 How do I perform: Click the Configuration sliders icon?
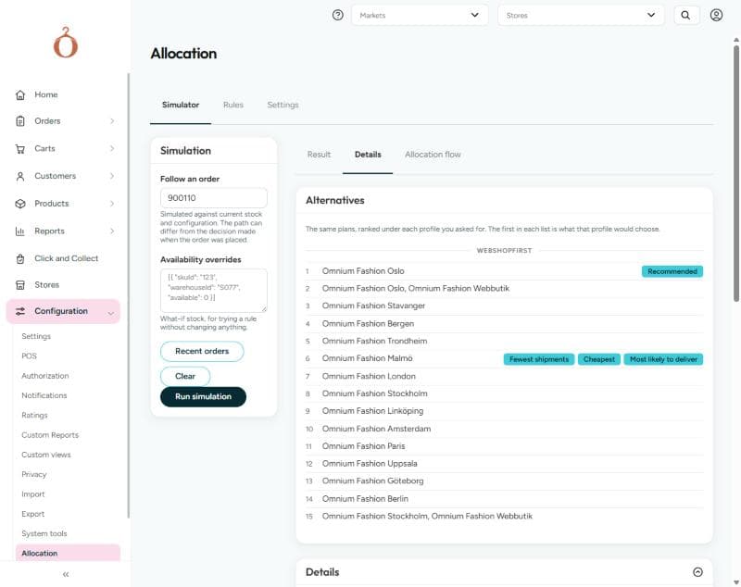[x=20, y=311]
